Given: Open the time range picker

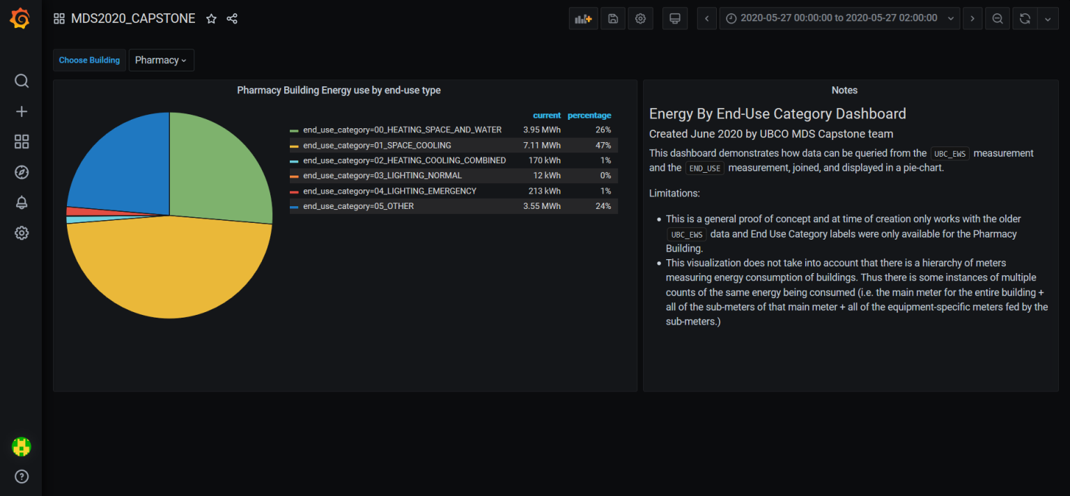Looking at the screenshot, I should [x=839, y=19].
